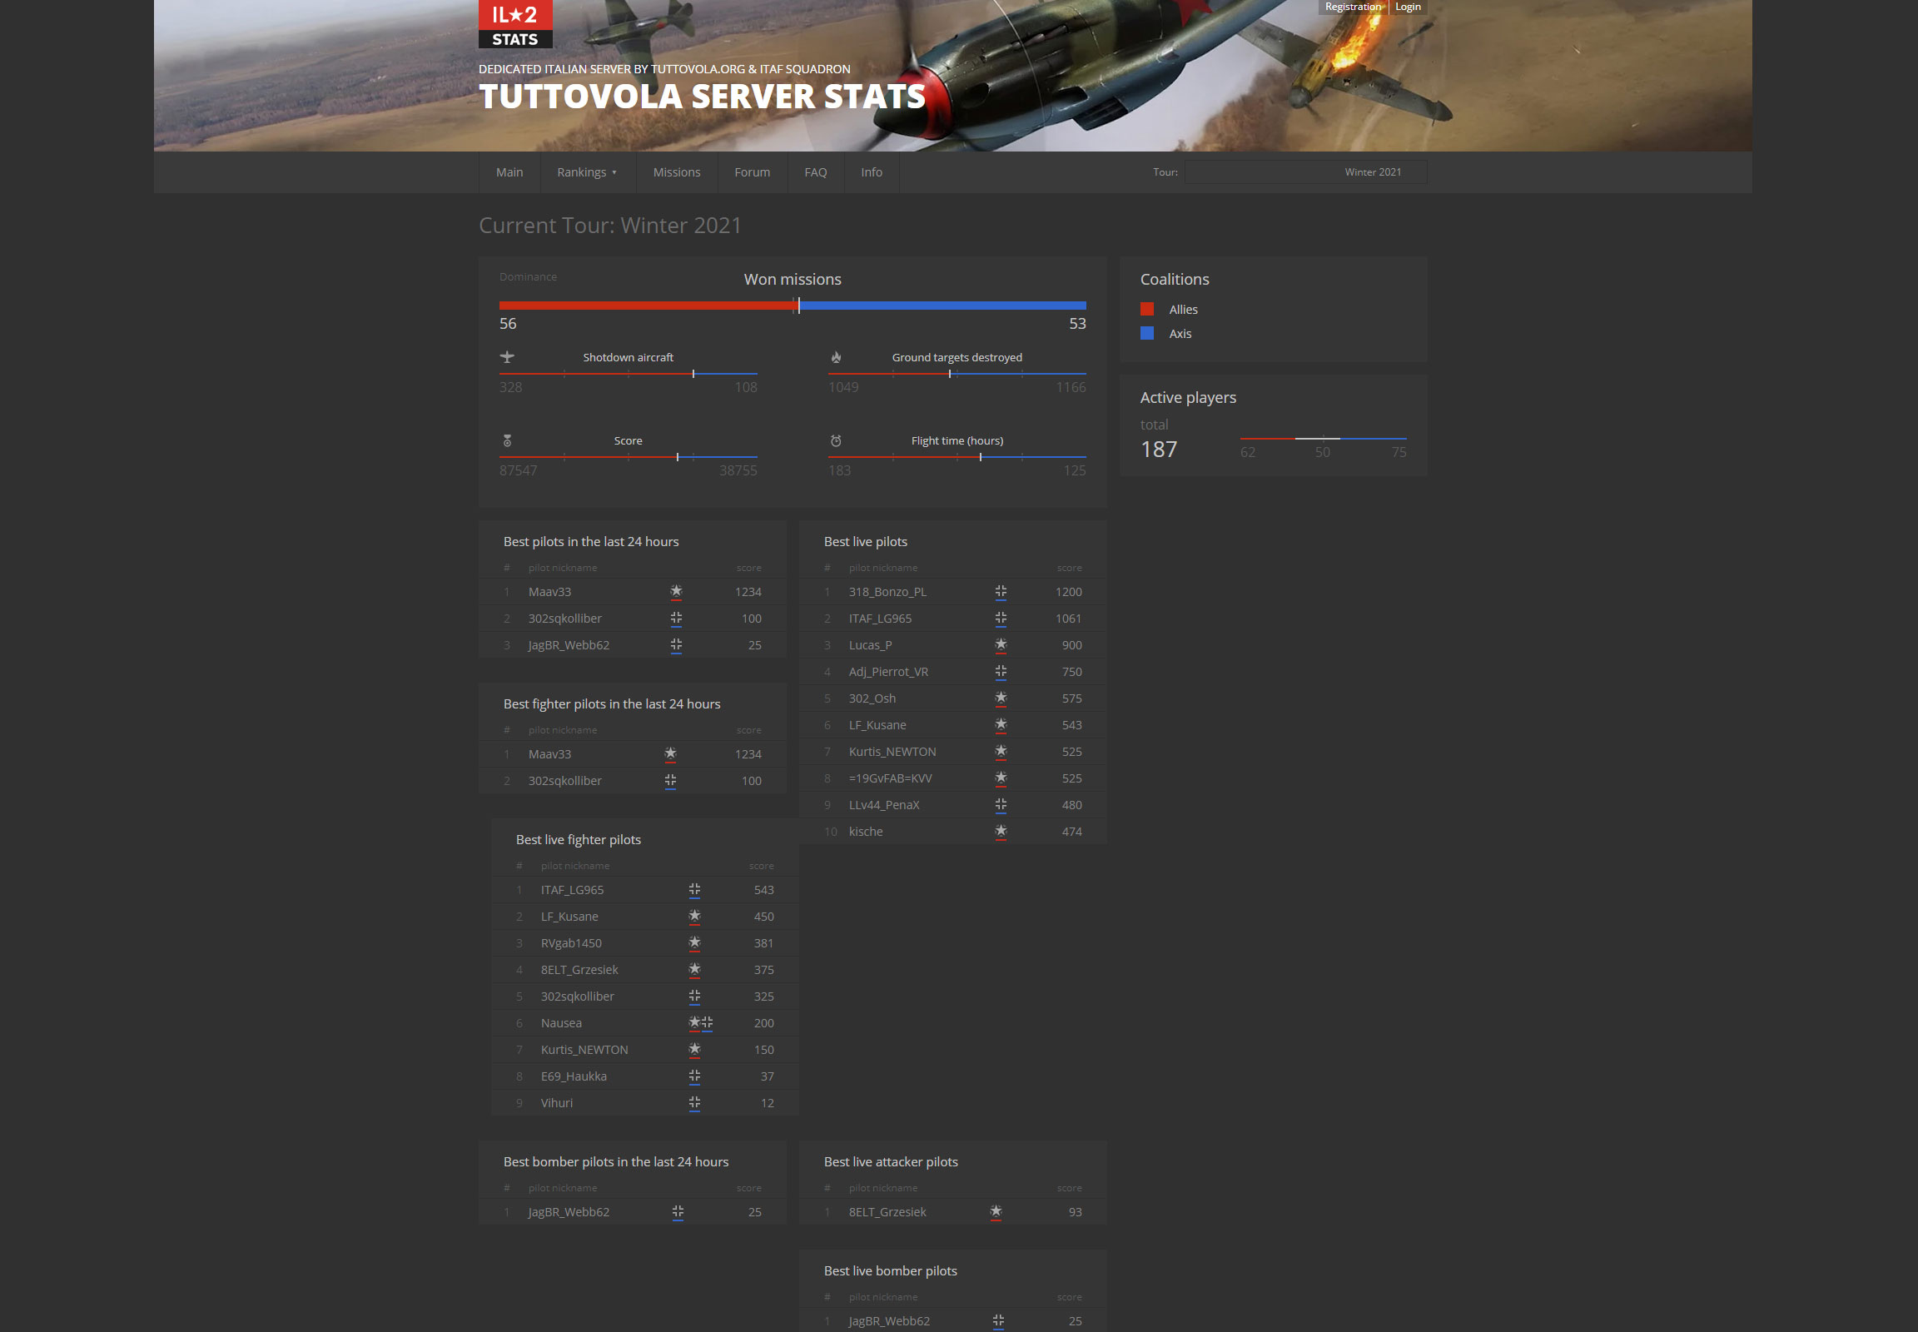Viewport: 1918px width, 1332px height.
Task: Click the star icon beside kische
Action: tap(1001, 832)
